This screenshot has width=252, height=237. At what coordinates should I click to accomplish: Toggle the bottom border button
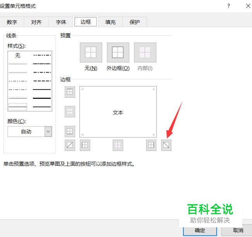click(70, 131)
